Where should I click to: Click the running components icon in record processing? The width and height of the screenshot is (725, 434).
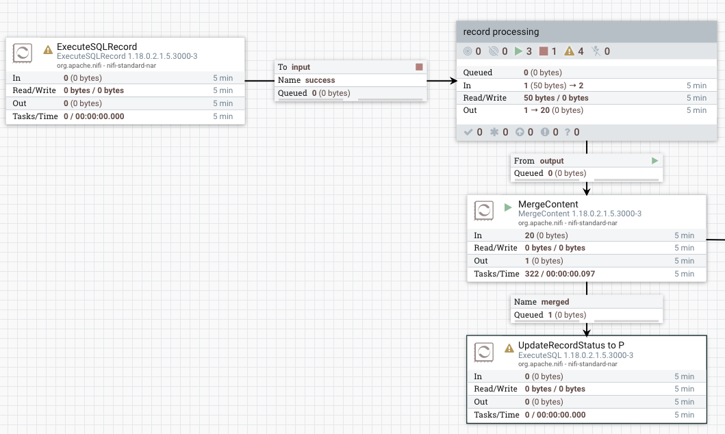(x=518, y=51)
